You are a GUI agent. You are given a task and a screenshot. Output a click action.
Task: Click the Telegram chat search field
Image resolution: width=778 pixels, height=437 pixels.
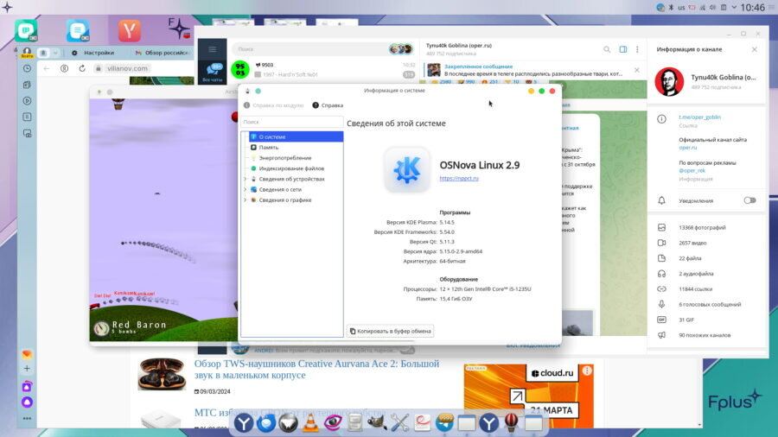pyautogui.click(x=322, y=49)
